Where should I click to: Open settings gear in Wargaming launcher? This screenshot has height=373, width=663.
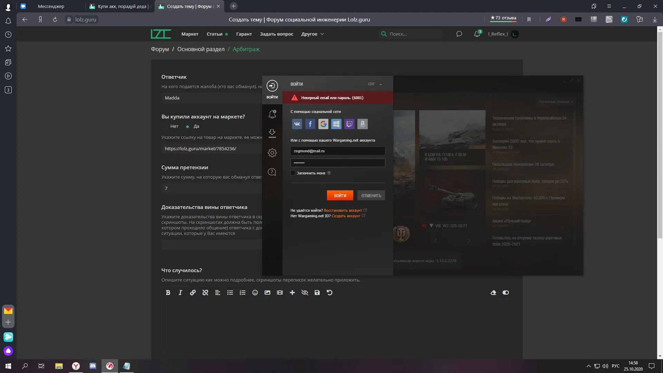click(x=272, y=153)
